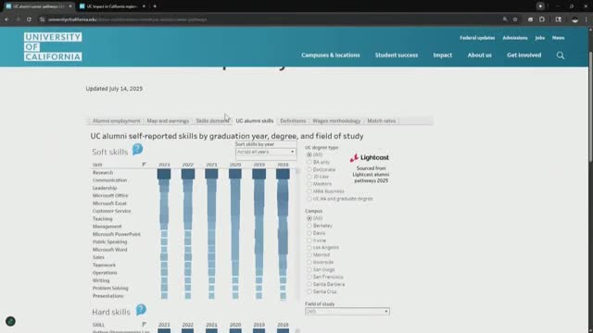This screenshot has width=593, height=333.
Task: Select the San Diego campus radio
Action: pyautogui.click(x=309, y=269)
